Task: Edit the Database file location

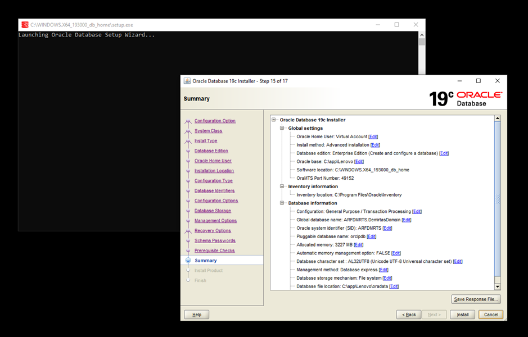Action: click(394, 286)
